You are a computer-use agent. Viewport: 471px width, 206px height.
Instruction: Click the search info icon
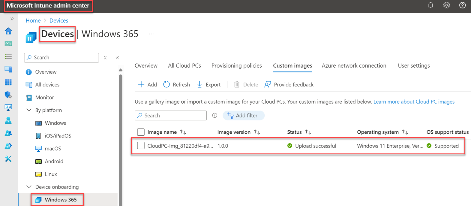pyautogui.click(x=215, y=116)
